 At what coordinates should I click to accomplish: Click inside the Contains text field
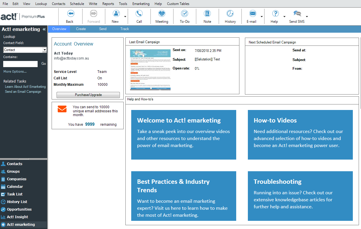tap(20, 64)
